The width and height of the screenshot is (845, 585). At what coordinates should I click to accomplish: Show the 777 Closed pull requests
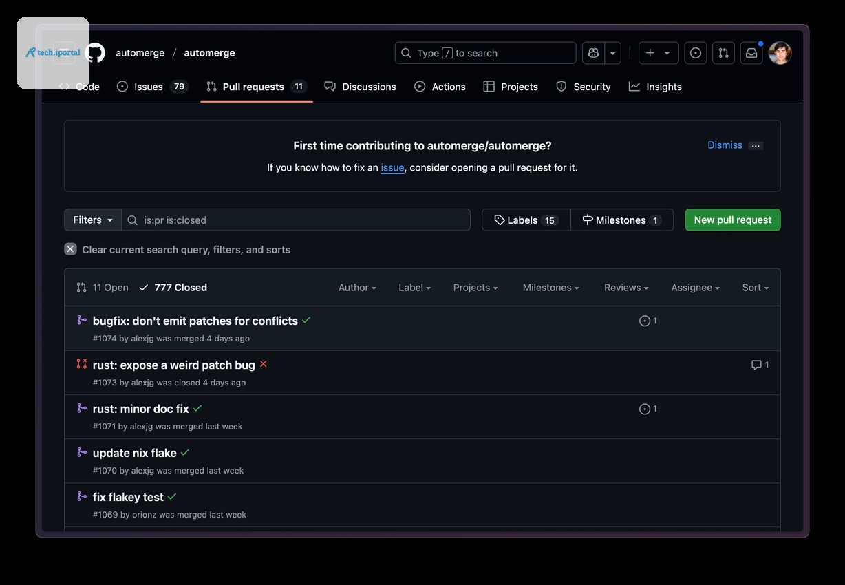[x=173, y=288]
